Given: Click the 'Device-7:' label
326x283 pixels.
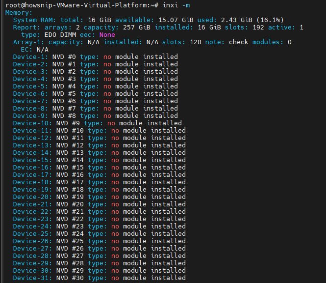Looking at the screenshot, I should tap(30, 101).
